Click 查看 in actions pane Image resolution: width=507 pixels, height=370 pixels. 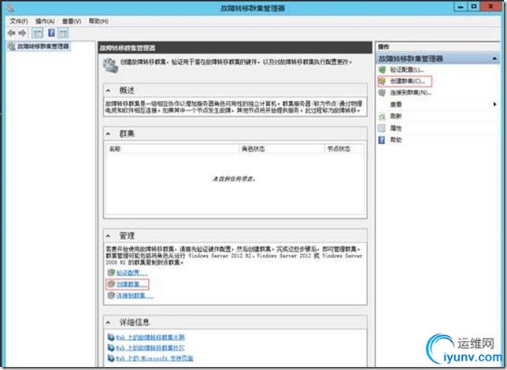396,105
